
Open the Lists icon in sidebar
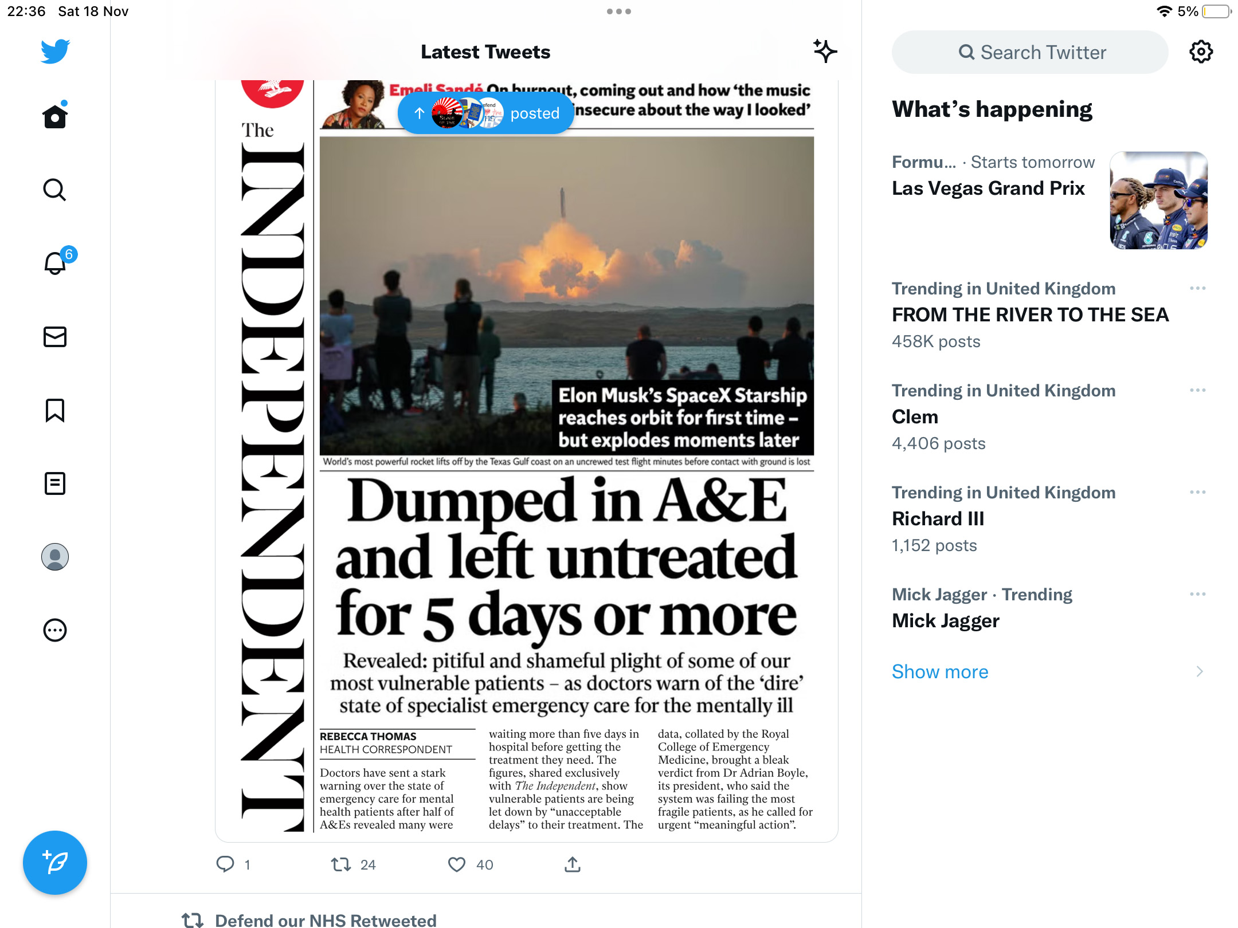(x=55, y=483)
